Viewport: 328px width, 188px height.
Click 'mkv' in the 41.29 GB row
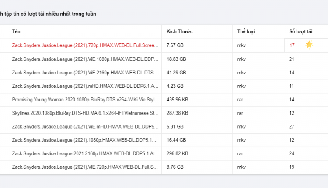(241, 73)
